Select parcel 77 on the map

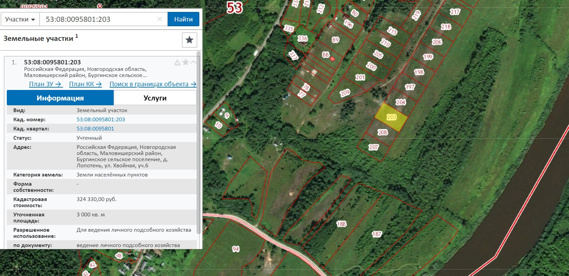(301, 94)
